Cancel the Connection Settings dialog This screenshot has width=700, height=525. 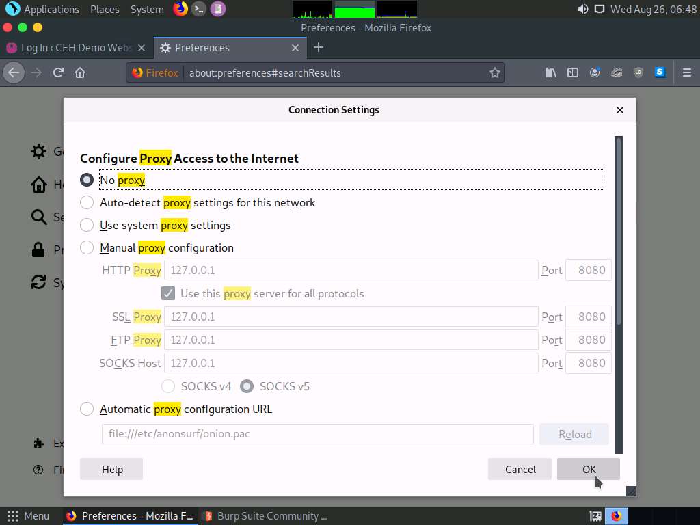pos(520,469)
